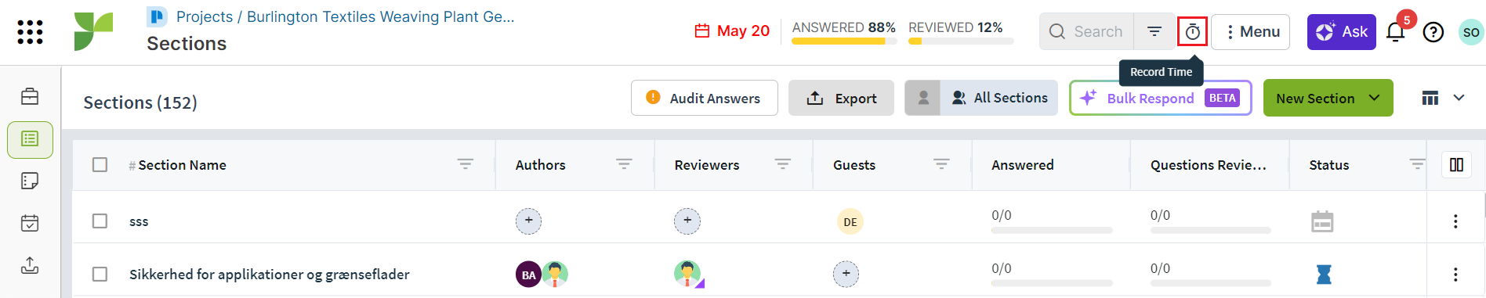
Task: Open the calendar check sidebar icon
Action: pos(30,223)
